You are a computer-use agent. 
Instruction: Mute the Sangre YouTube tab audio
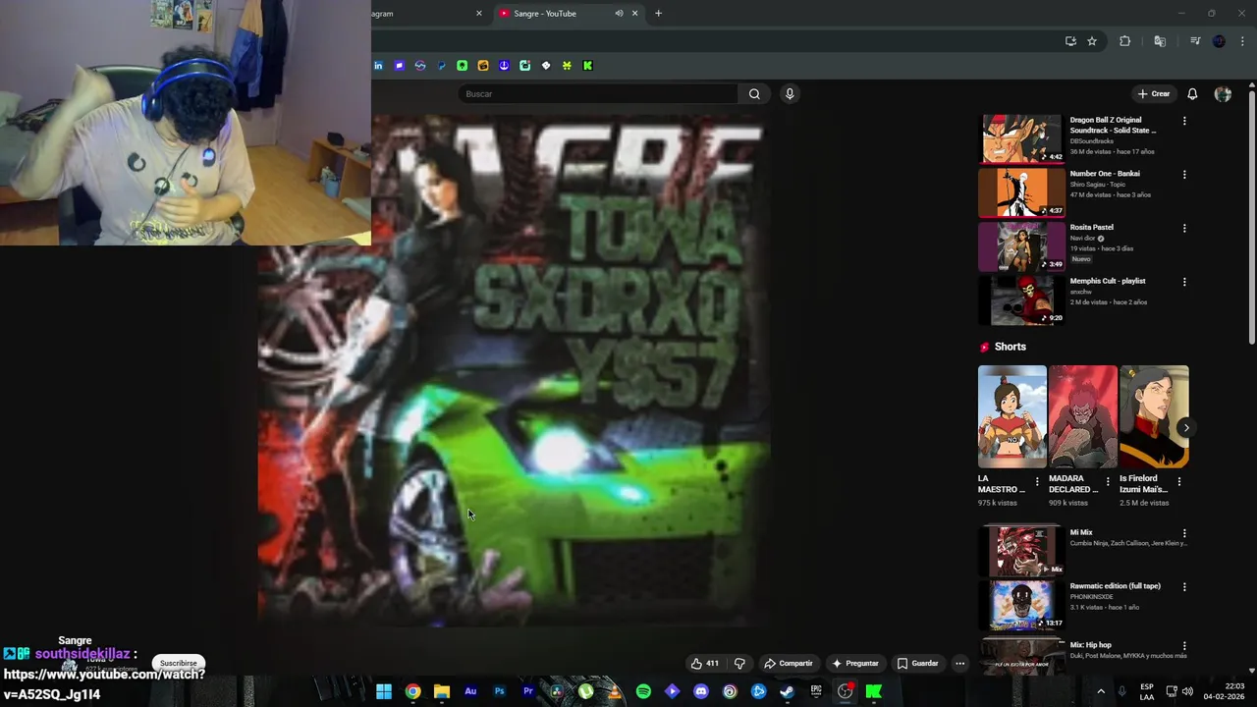[x=619, y=14]
